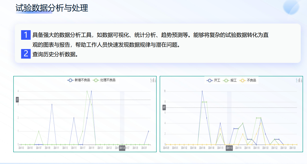Viewport: 307px width, 164px height.
Task: Switch left chart to bar view icon
Action: [153, 80]
